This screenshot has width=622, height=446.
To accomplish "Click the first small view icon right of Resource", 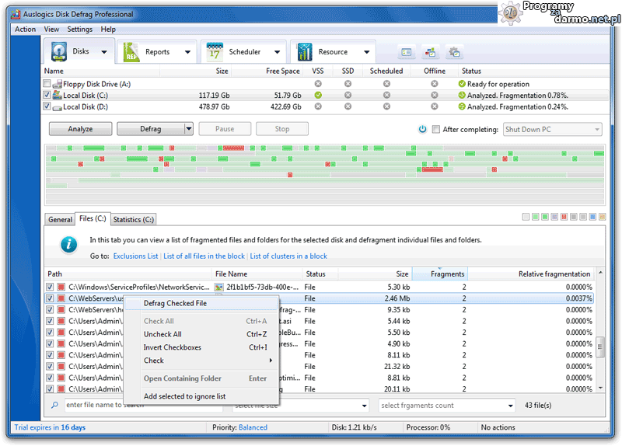I will click(406, 52).
